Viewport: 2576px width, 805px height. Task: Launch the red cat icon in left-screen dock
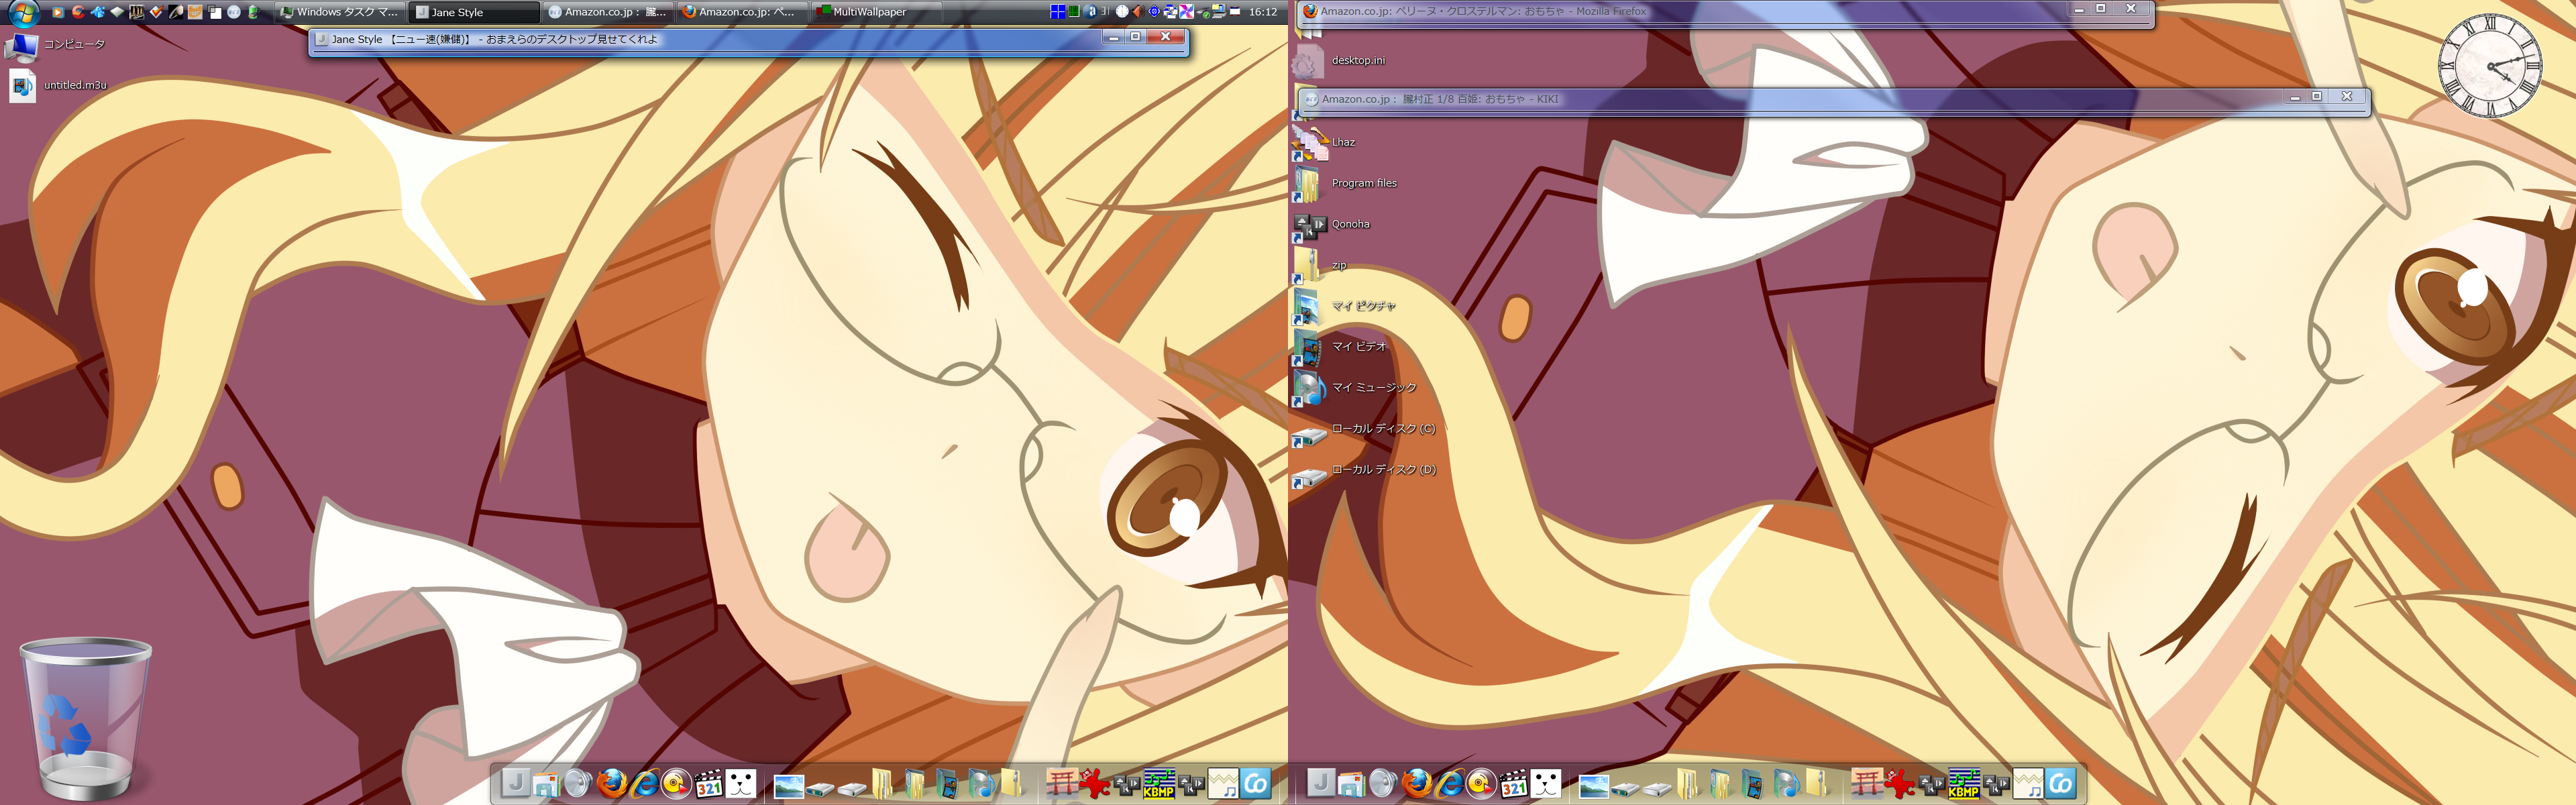pyautogui.click(x=1095, y=783)
